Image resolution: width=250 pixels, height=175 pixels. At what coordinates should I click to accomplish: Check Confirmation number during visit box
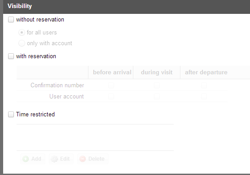click(x=157, y=85)
